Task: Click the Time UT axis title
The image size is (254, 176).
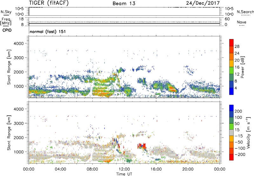Action: (124, 174)
